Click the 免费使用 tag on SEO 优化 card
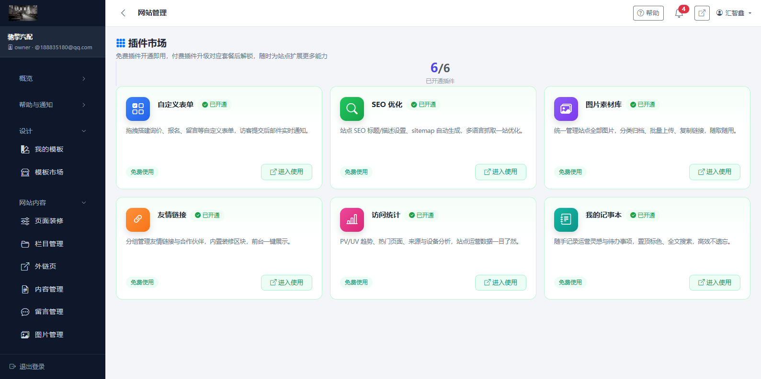 click(x=356, y=172)
